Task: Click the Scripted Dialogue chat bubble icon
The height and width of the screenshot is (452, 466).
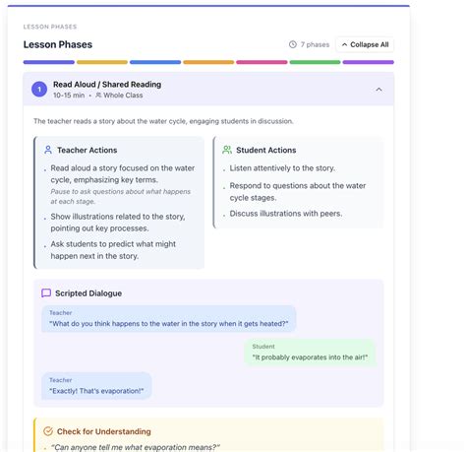Action: point(46,293)
